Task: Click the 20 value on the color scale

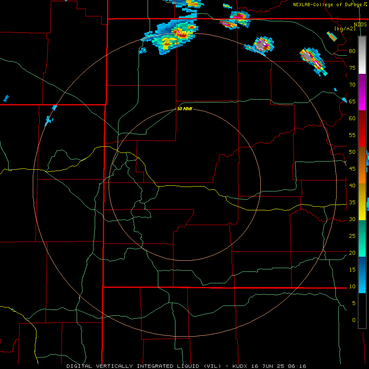Action: (x=352, y=253)
